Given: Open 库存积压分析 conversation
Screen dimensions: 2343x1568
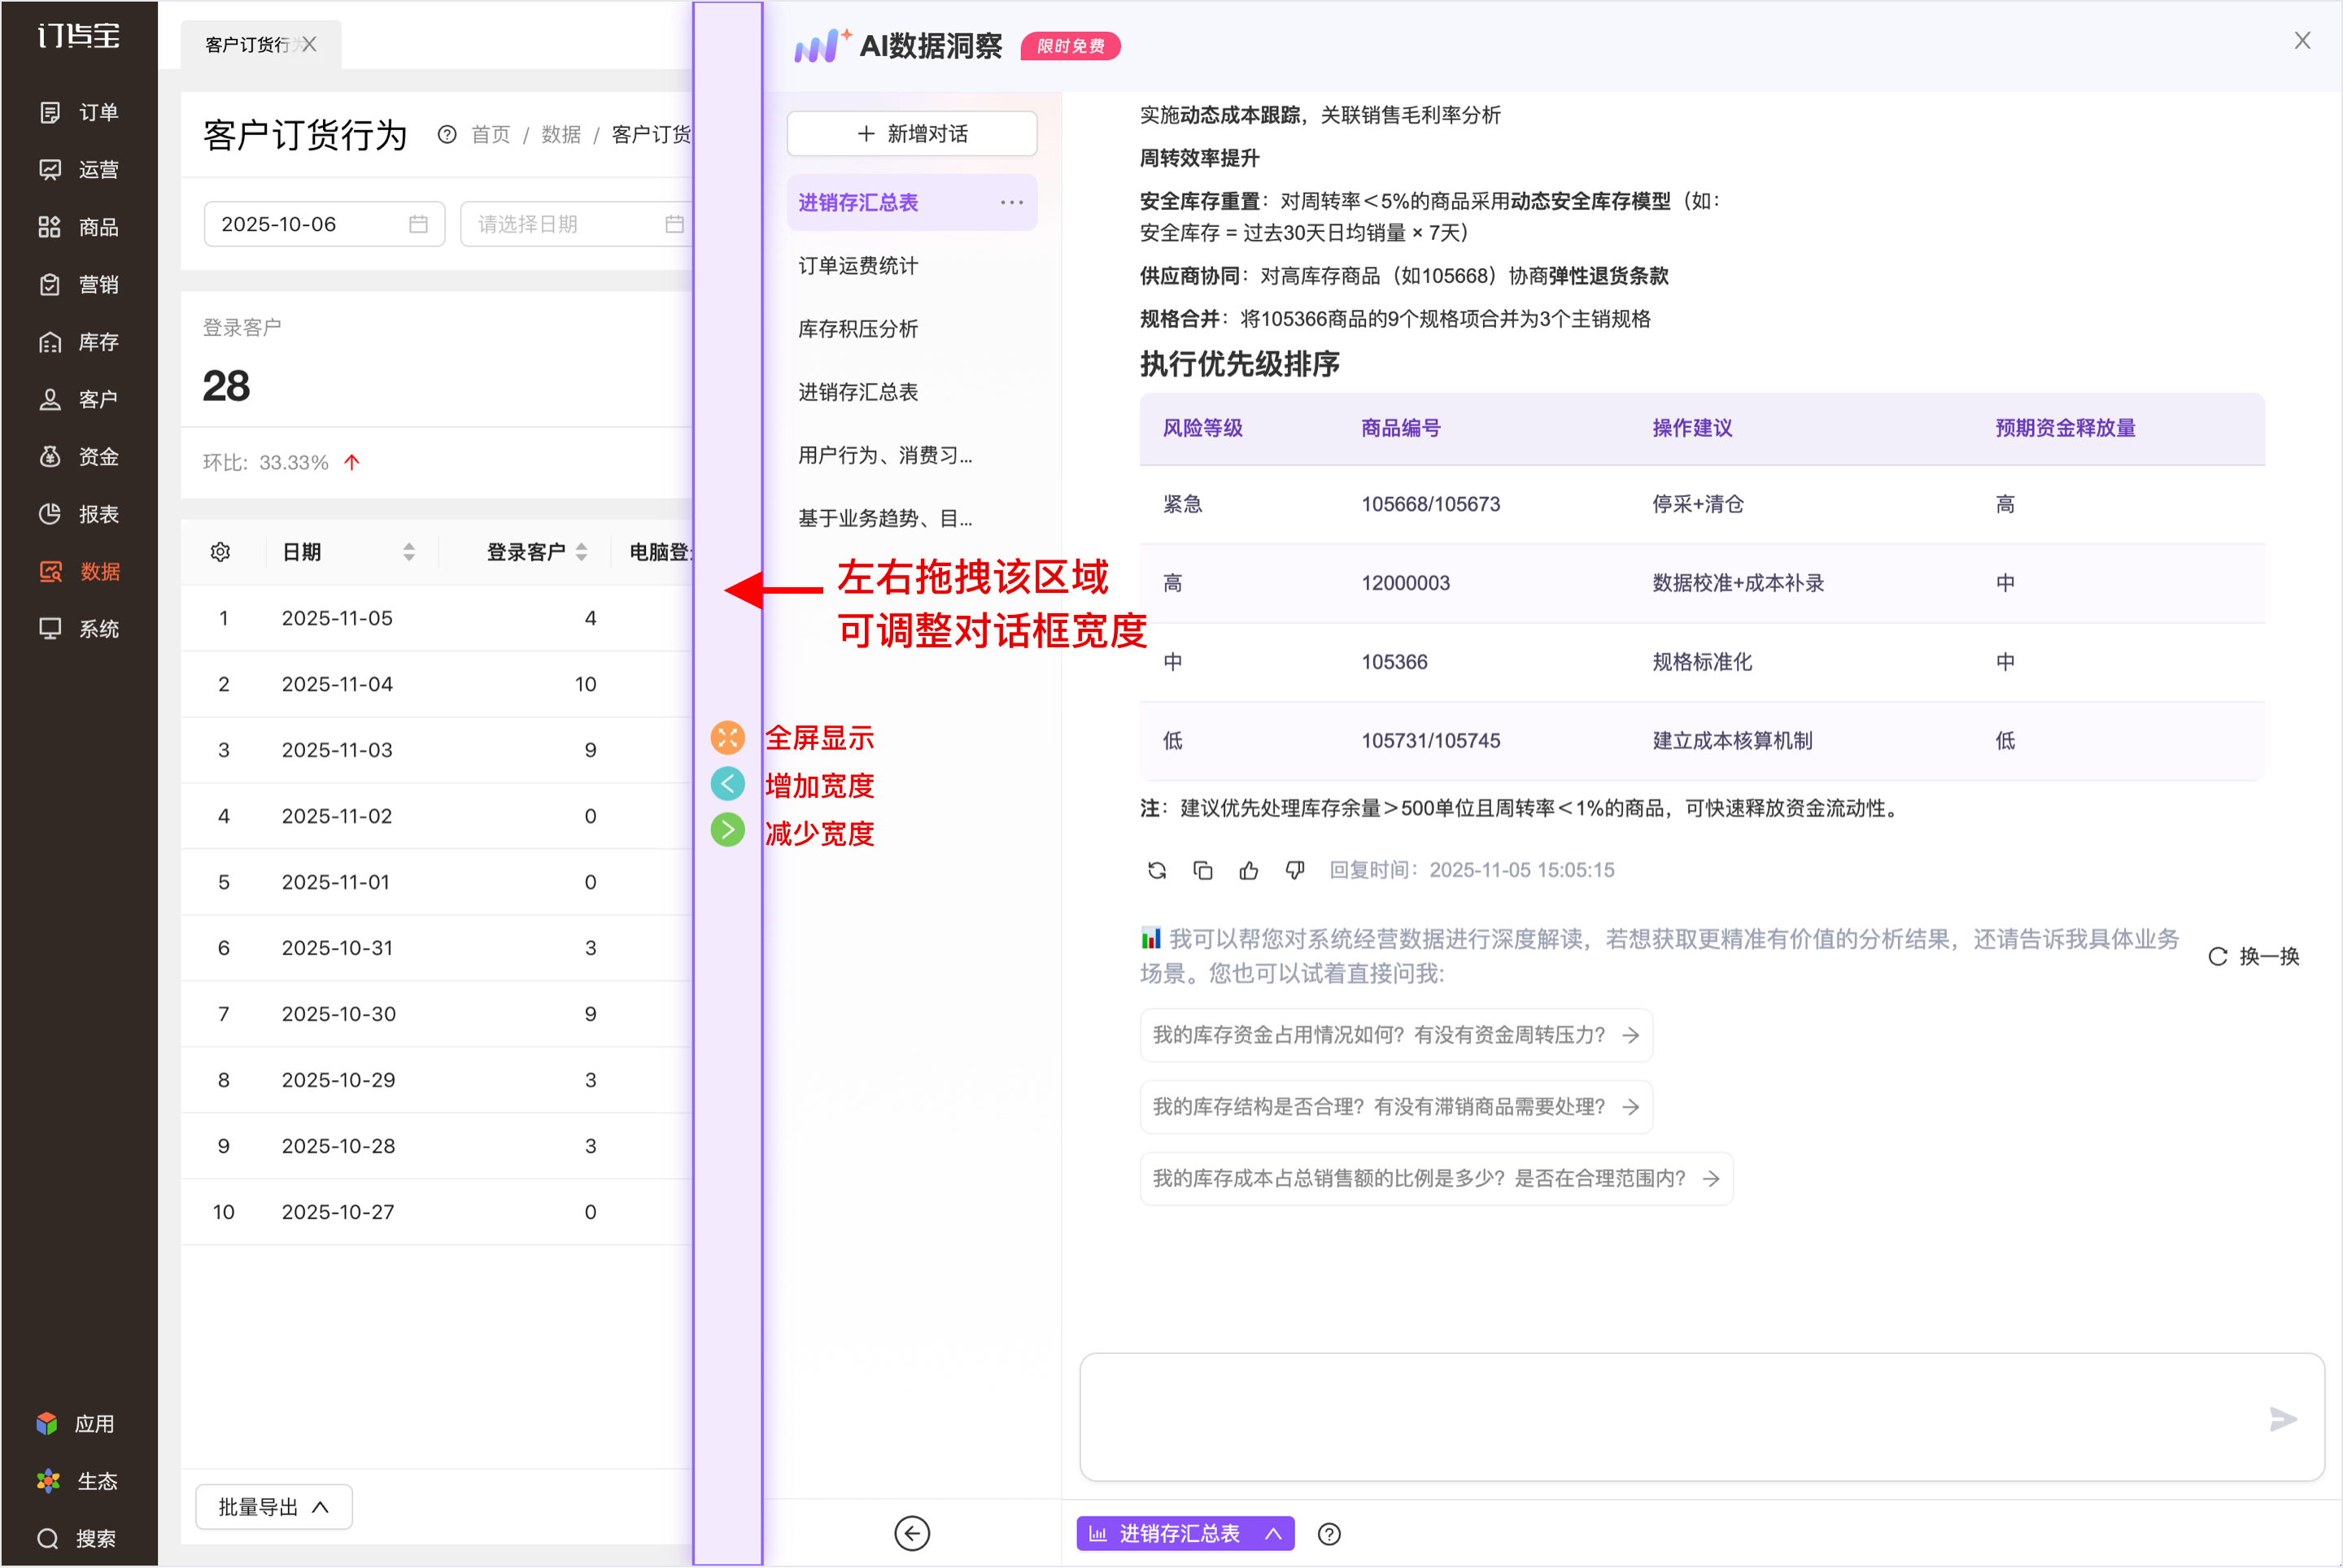Looking at the screenshot, I should pyautogui.click(x=857, y=329).
